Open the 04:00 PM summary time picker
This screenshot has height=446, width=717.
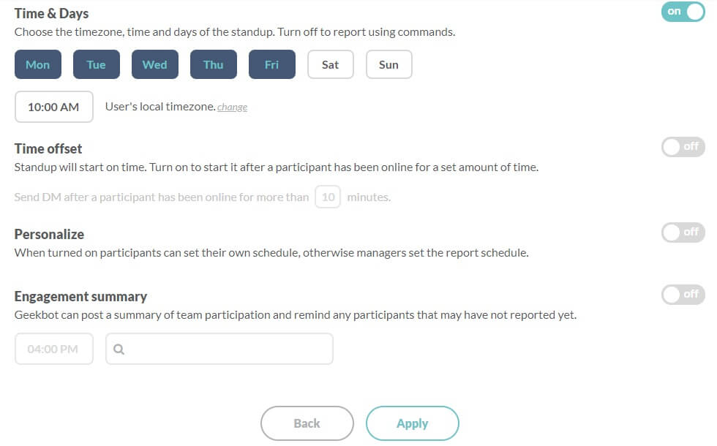[53, 349]
